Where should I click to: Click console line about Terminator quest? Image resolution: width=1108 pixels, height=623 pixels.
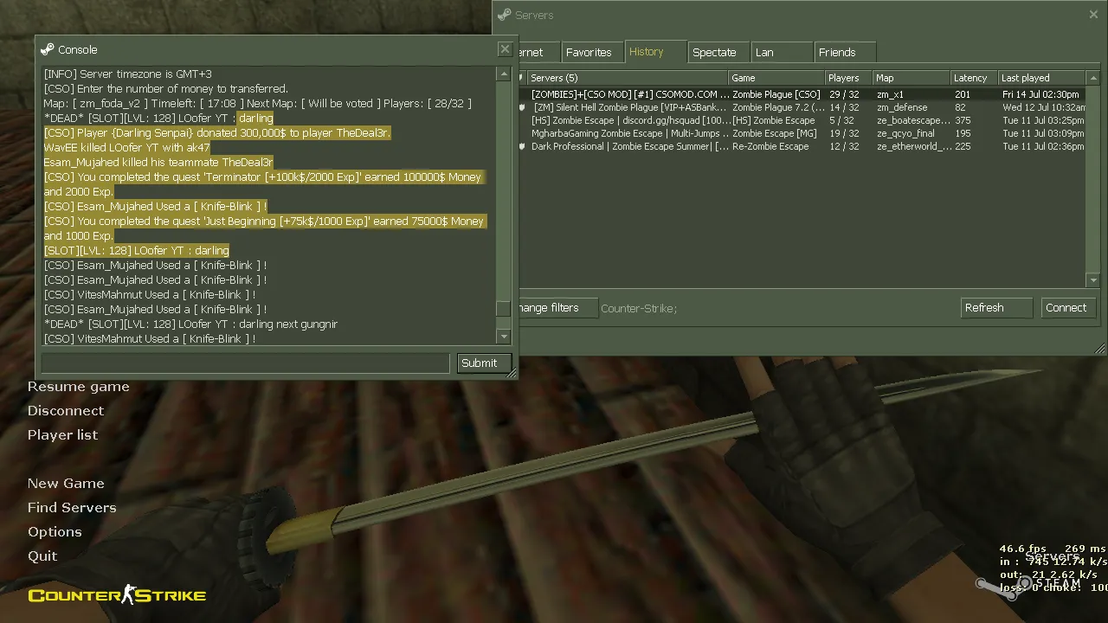(x=264, y=184)
